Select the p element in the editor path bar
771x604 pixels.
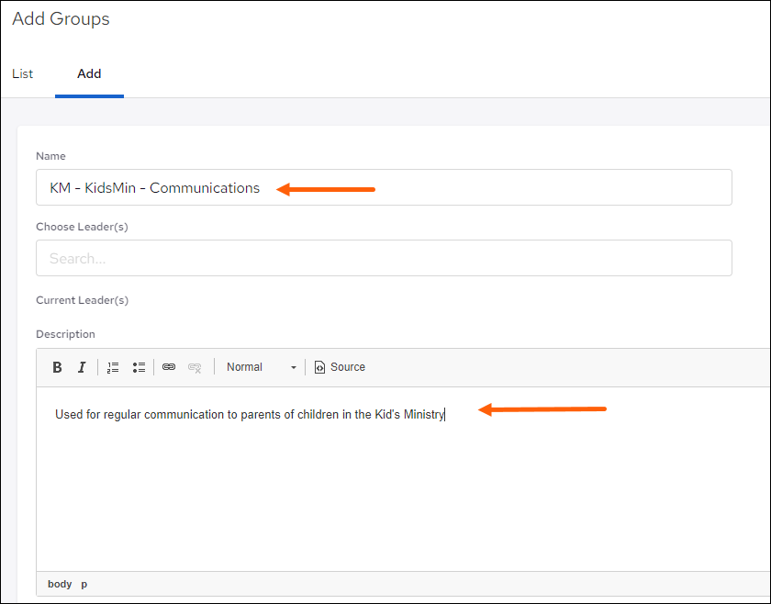point(84,584)
